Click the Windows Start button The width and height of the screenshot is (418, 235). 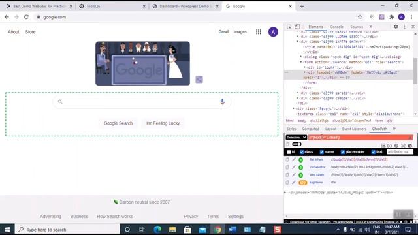click(x=7, y=229)
